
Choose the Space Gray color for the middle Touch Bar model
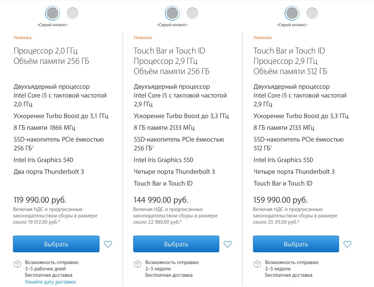click(172, 13)
